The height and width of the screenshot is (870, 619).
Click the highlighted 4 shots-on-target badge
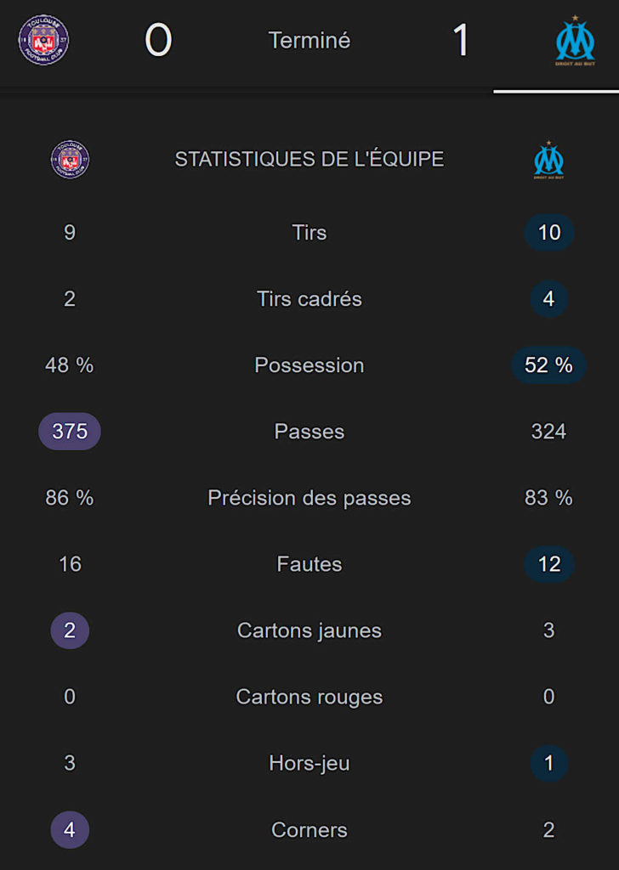pyautogui.click(x=548, y=299)
